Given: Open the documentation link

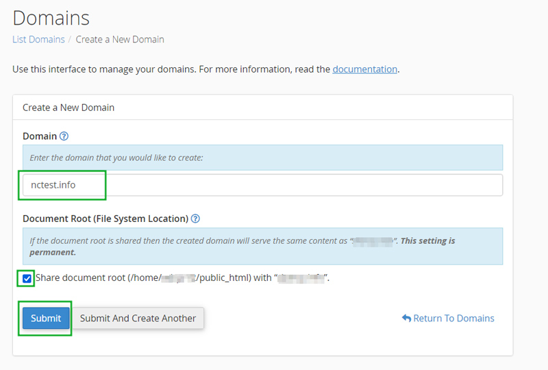Looking at the screenshot, I should pos(364,69).
